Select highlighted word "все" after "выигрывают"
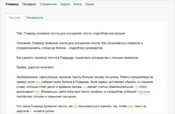Image resolution: width=175 pixels, height=114 pixels. (37, 92)
